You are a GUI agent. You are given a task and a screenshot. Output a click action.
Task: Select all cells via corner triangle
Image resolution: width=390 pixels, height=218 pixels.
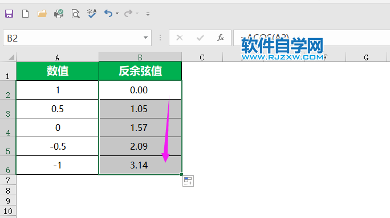[11, 57]
